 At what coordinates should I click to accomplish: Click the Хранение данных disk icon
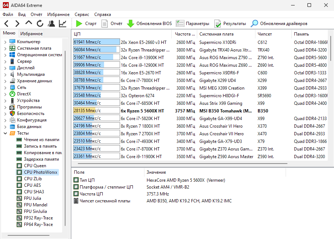coord(12,81)
